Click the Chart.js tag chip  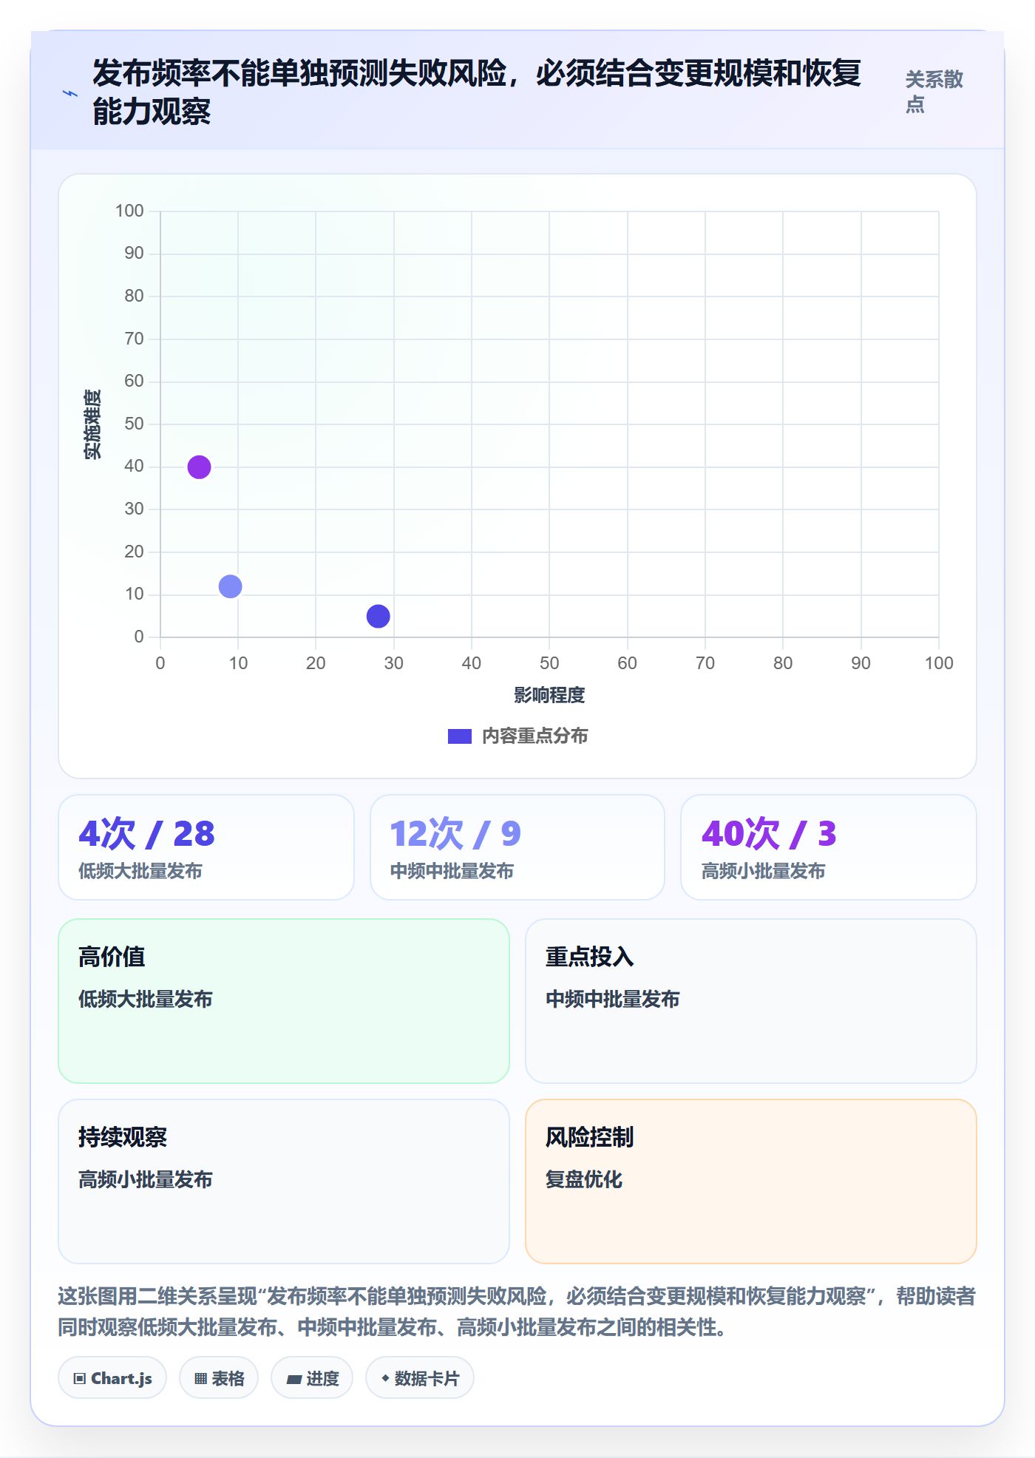(112, 1378)
